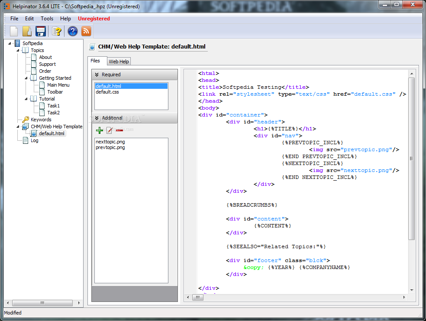
Task: Click the Log page icon in the tree
Action: click(26, 140)
